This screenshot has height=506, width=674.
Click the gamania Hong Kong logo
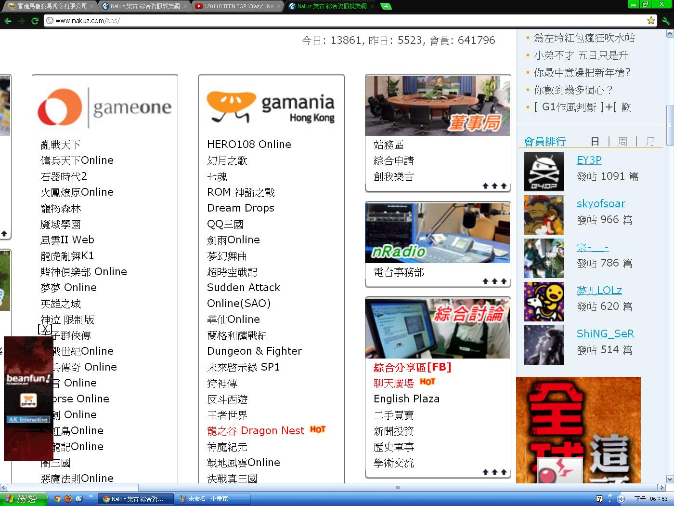coord(271,107)
